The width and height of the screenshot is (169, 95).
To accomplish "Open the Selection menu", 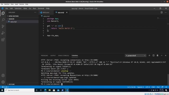I will point(18,8).
